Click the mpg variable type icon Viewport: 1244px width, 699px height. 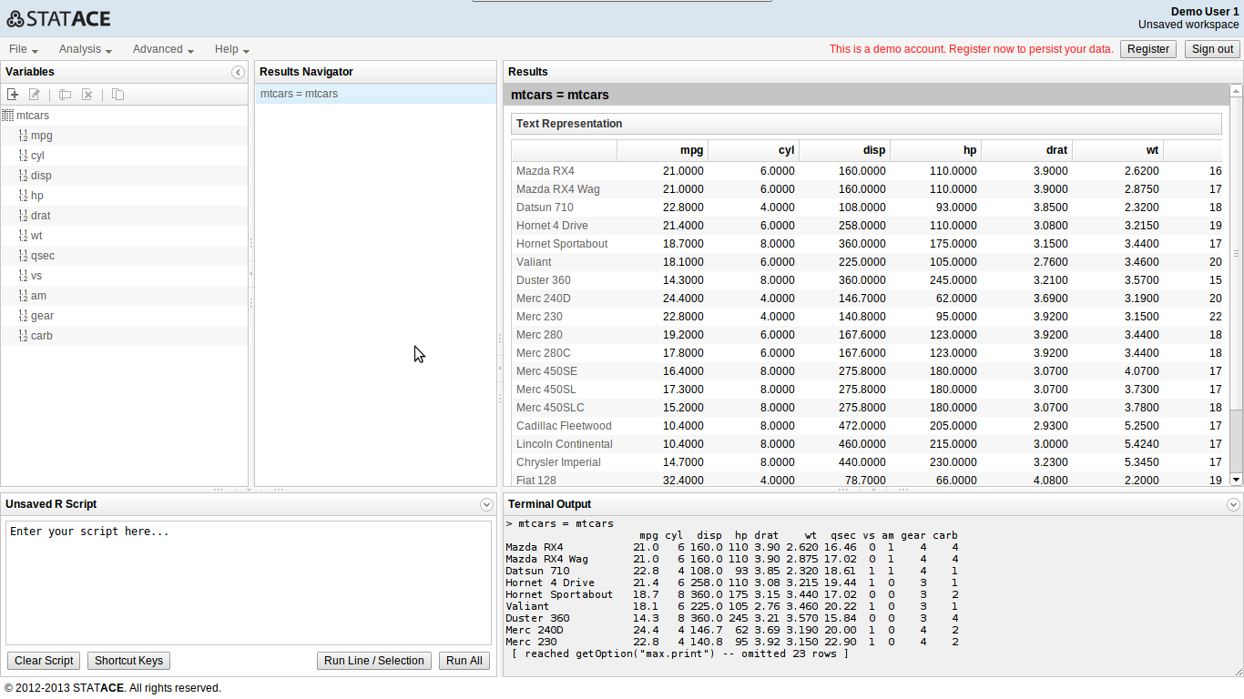[x=23, y=136]
